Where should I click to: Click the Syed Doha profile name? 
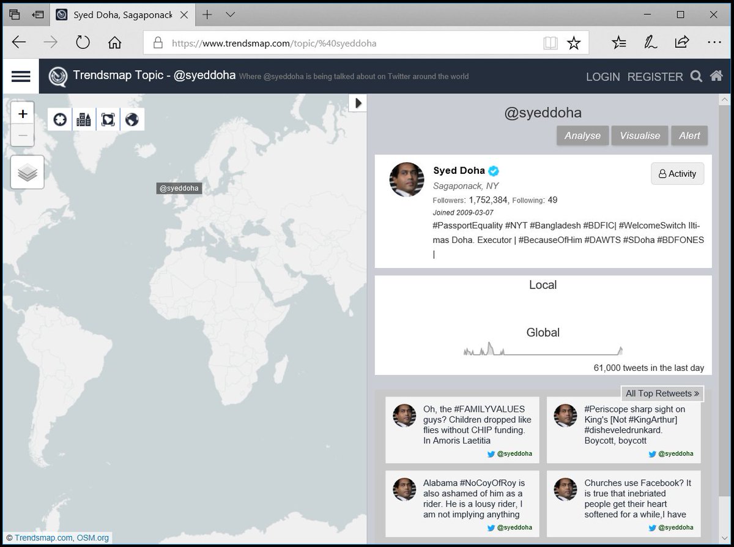[x=459, y=171]
